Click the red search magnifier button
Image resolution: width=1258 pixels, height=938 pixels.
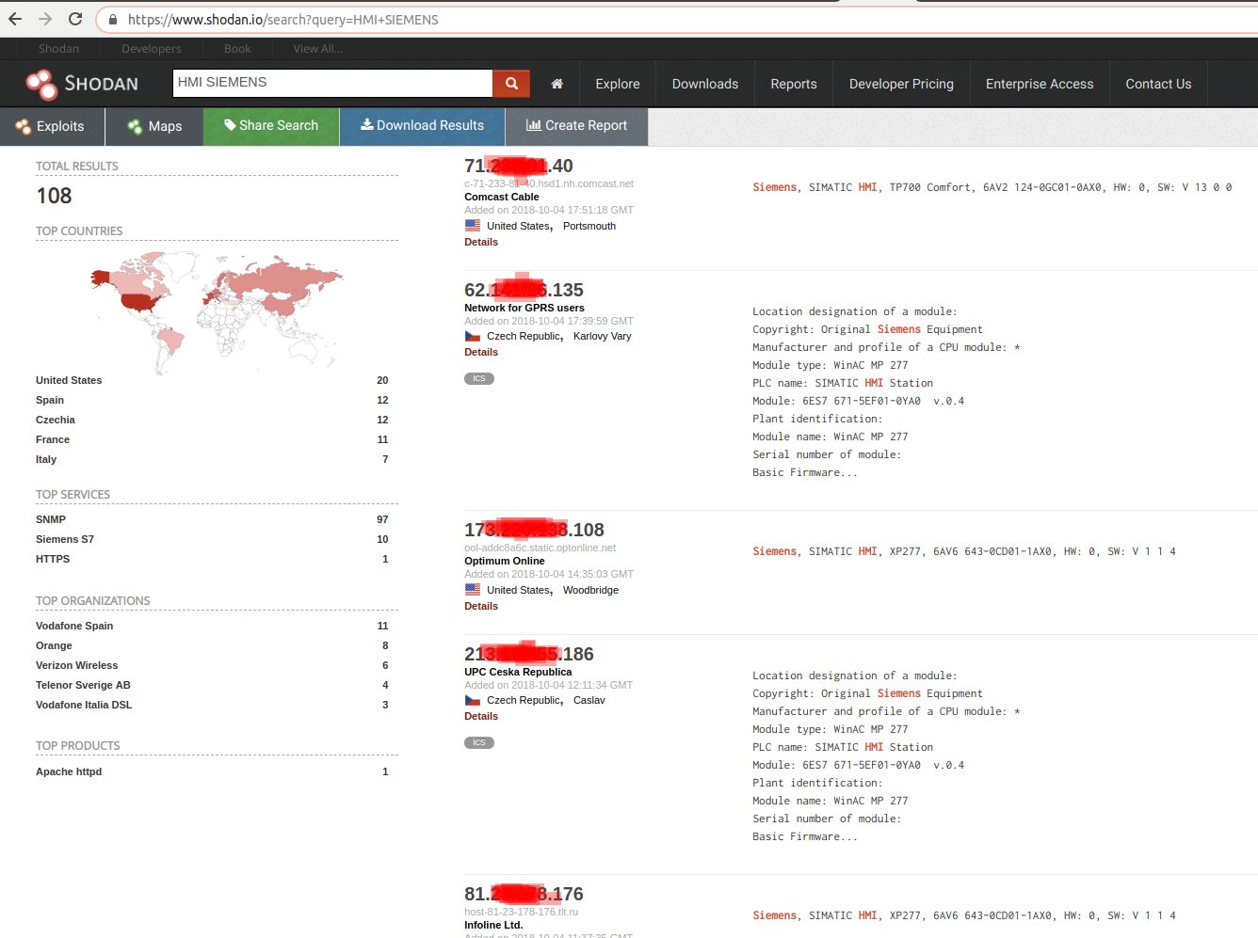click(x=511, y=83)
